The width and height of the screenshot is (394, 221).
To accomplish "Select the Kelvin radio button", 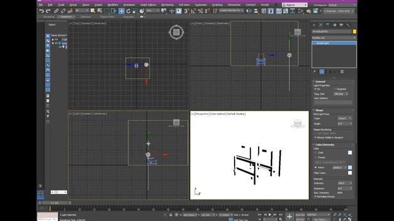I will [x=316, y=168].
